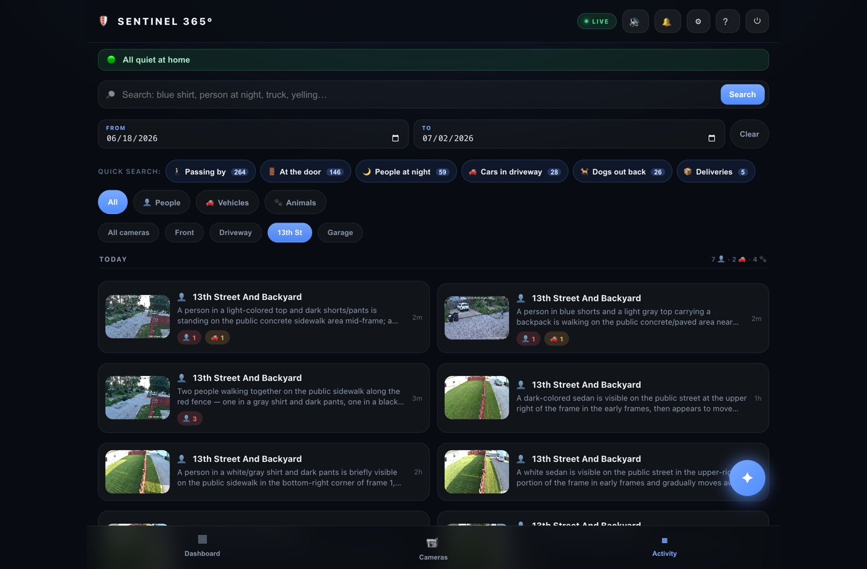Mute alerts with the speaker icon
This screenshot has width=867, height=569.
click(x=635, y=22)
